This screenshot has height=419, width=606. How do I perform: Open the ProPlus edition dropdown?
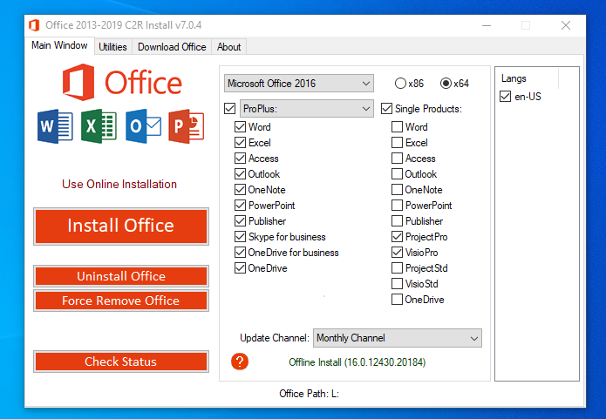[x=307, y=109]
